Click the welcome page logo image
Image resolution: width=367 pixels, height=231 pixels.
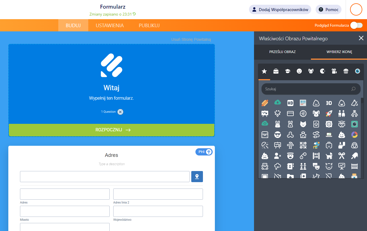(x=112, y=66)
